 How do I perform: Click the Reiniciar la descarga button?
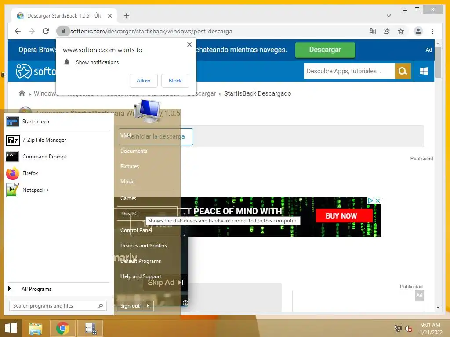156,136
